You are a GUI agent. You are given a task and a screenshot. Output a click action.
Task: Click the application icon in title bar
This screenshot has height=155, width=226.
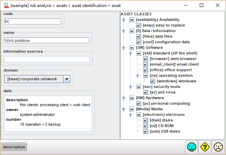point(6,5)
